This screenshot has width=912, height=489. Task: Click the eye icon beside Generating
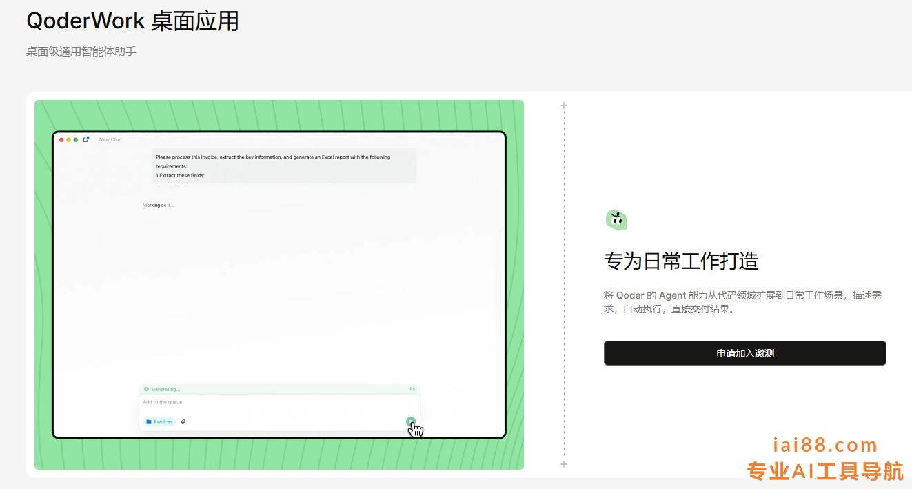(x=146, y=389)
